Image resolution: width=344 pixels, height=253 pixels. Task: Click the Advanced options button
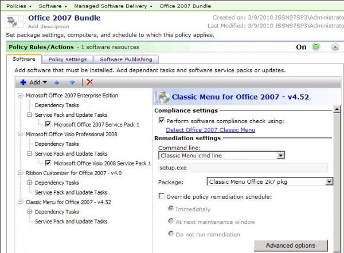[291, 246]
